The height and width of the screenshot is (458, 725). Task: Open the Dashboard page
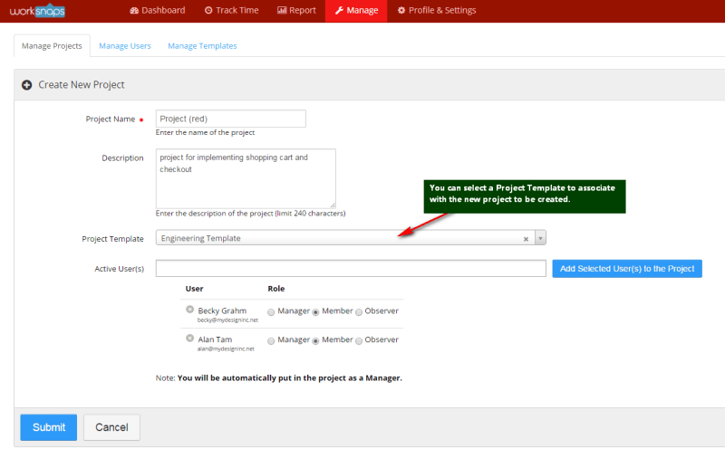158,11
